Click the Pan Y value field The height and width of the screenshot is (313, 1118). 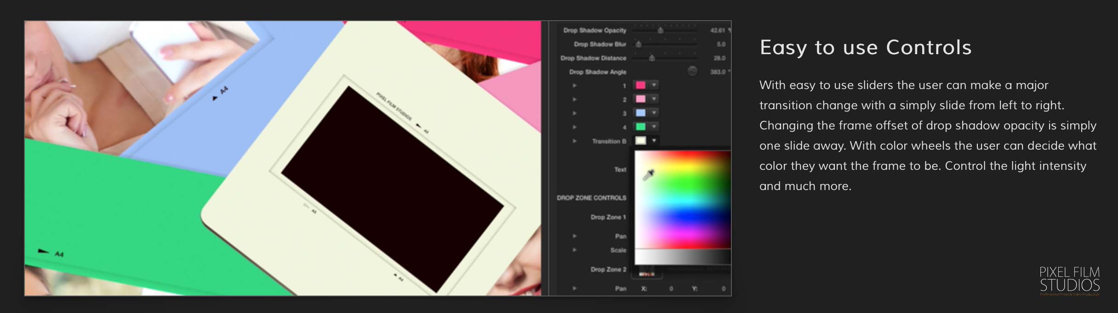(x=723, y=289)
